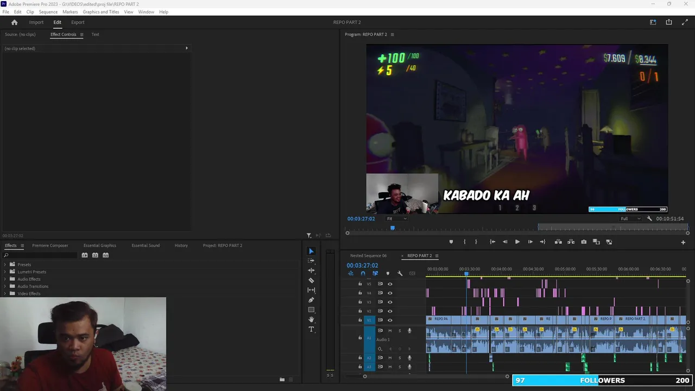Viewport: 695px width, 391px height.
Task: Select the Selection tool arrow
Action: point(311,251)
